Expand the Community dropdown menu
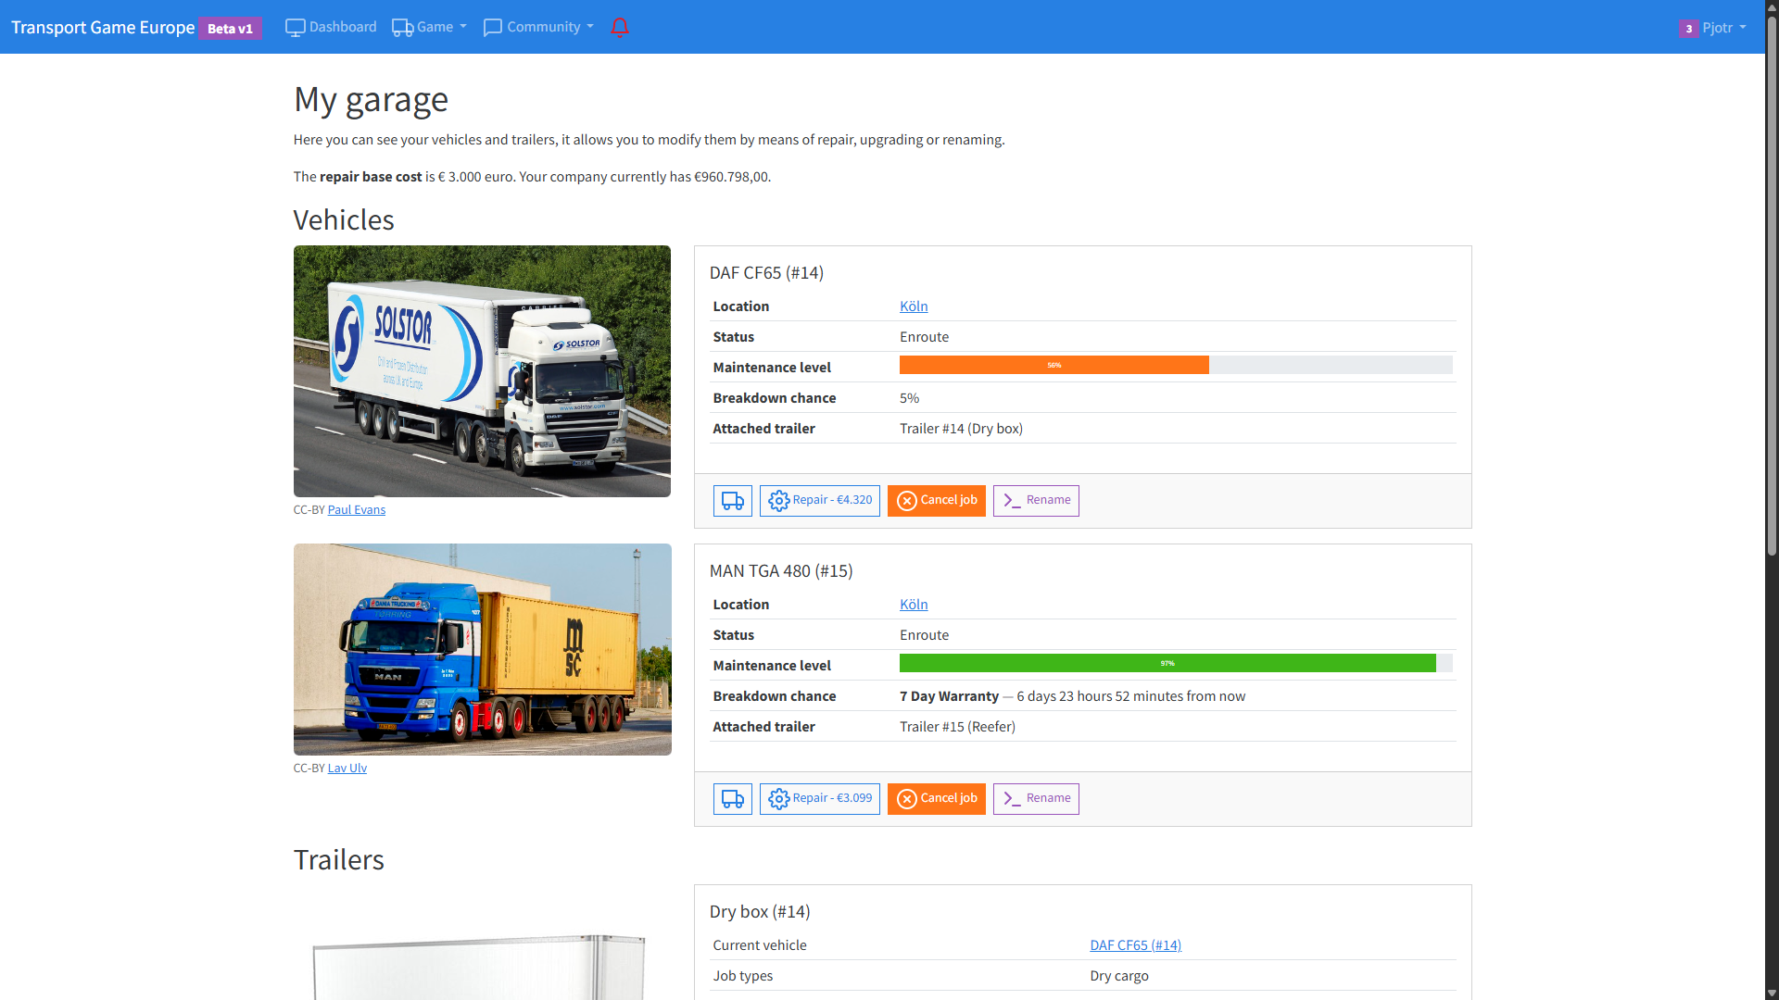1779x1000 pixels. point(538,27)
